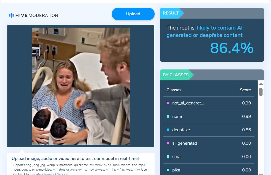Click the Score column header
The height and width of the screenshot is (175, 271).
point(245,90)
